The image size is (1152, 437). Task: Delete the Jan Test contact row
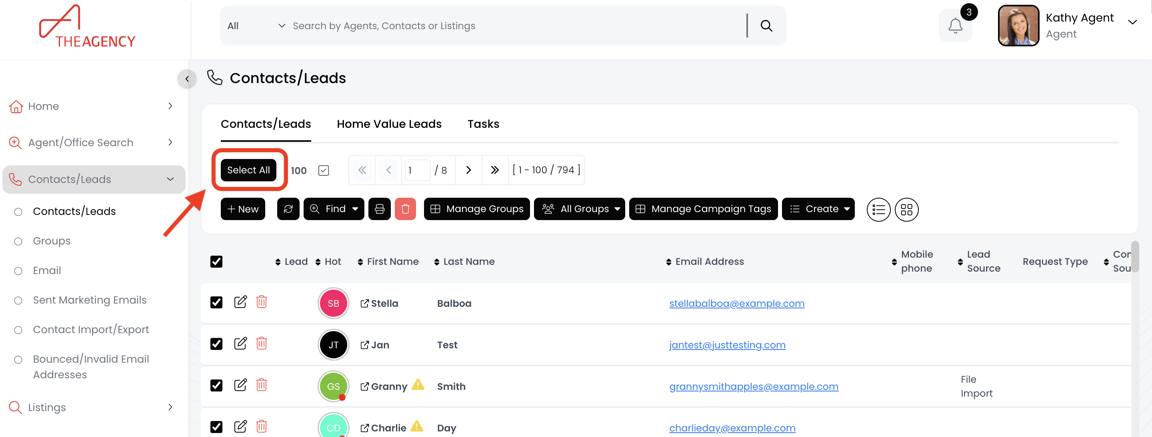(262, 344)
